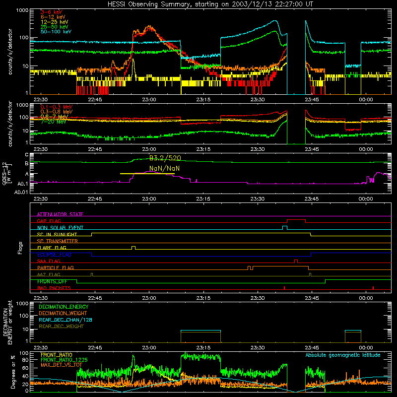Screen dimensions: 397x397
Task: Click the A0.01 tick label on GOES axis
Action: (21, 192)
